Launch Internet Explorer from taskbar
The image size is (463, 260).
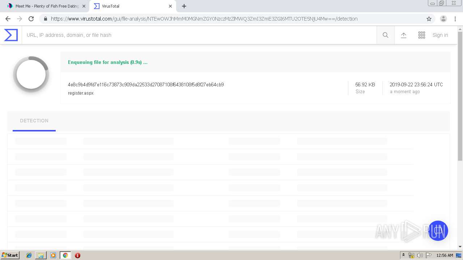coord(29,255)
